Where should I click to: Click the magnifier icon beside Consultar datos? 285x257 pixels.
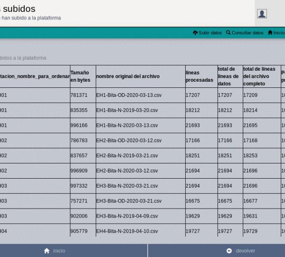(x=228, y=33)
